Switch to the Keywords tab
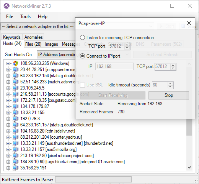Screen dimensions: 199x184 point(12,37)
